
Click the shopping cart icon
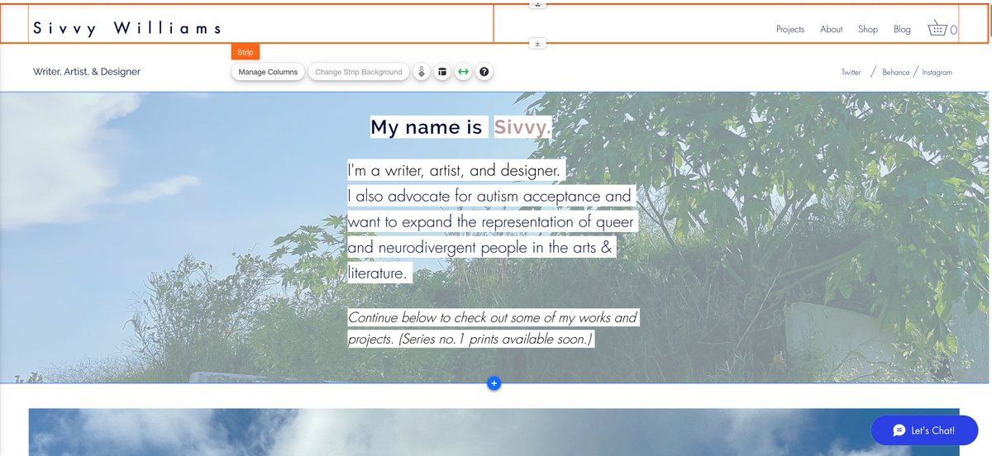tap(942, 28)
